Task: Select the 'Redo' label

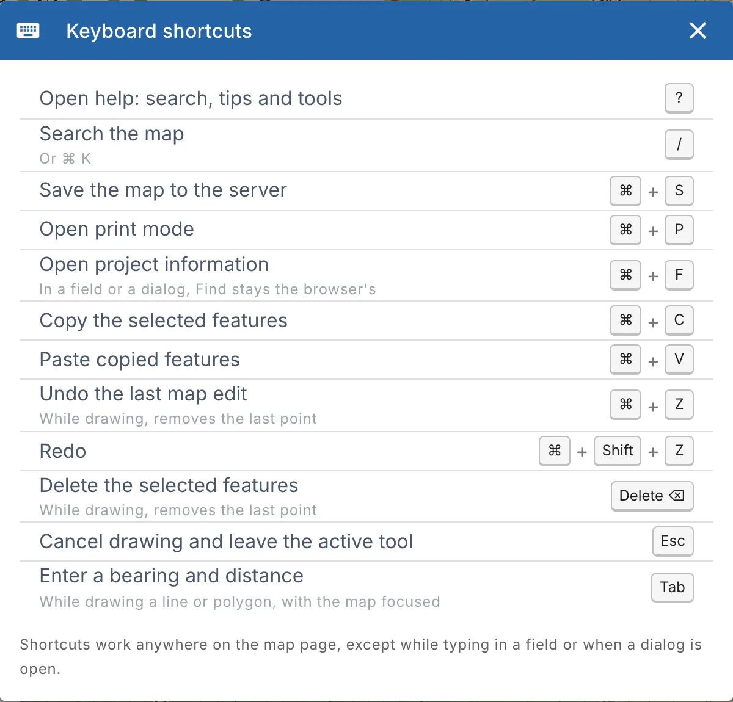Action: coord(63,452)
